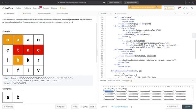Click the 'adjacent cells' bold text

(73, 20)
